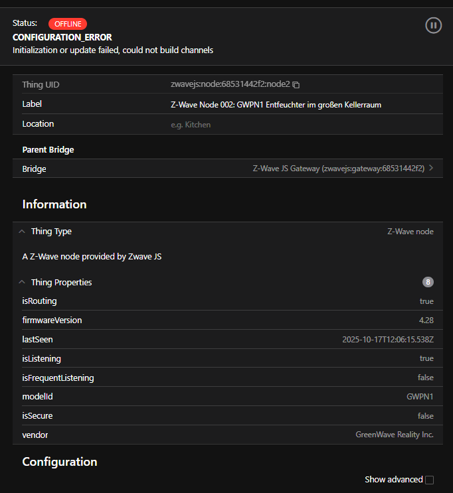Screen dimensions: 453x493
Task: Select the isSecure property row
Action: [x=227, y=416]
